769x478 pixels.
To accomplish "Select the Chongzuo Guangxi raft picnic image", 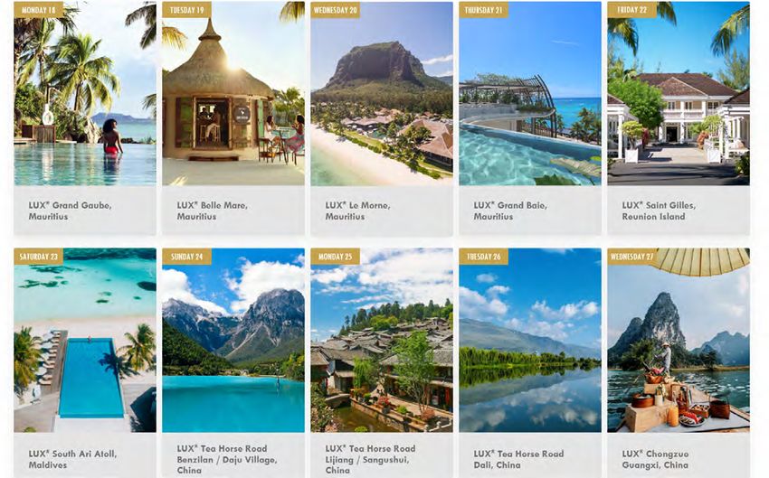I will (x=679, y=340).
